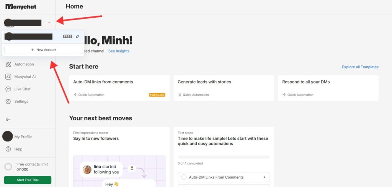Open Settings from the sidebar
This screenshot has height=187, width=392.
(21, 102)
